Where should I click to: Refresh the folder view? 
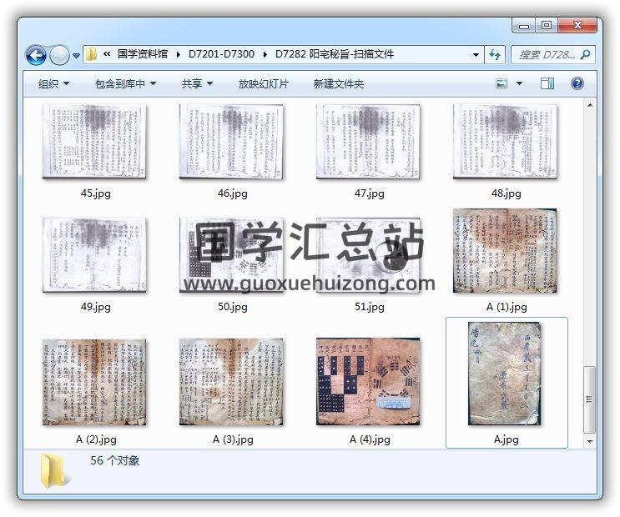tap(495, 54)
